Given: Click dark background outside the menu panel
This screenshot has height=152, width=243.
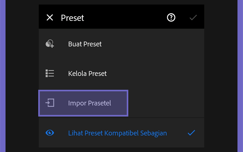Looking at the screenshot, I should pos(22,76).
